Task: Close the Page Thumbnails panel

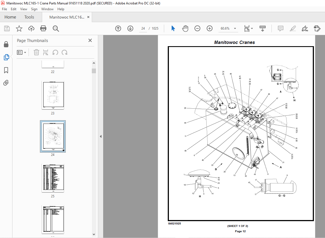Action: 90,40
